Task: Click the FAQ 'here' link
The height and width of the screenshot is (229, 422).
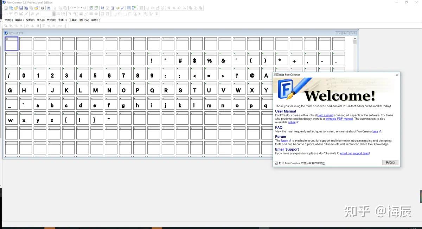Action: 375,131
